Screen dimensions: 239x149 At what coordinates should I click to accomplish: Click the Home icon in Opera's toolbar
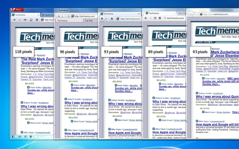(x=37, y=20)
